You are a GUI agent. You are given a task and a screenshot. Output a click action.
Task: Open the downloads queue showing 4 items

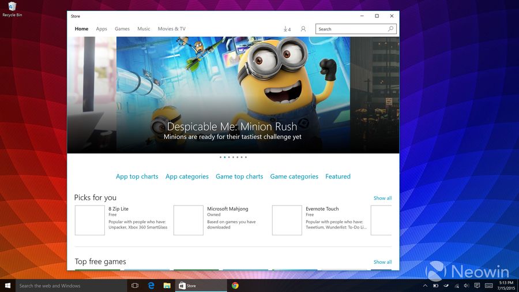click(x=287, y=29)
